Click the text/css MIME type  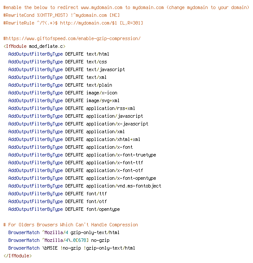tap(97, 62)
